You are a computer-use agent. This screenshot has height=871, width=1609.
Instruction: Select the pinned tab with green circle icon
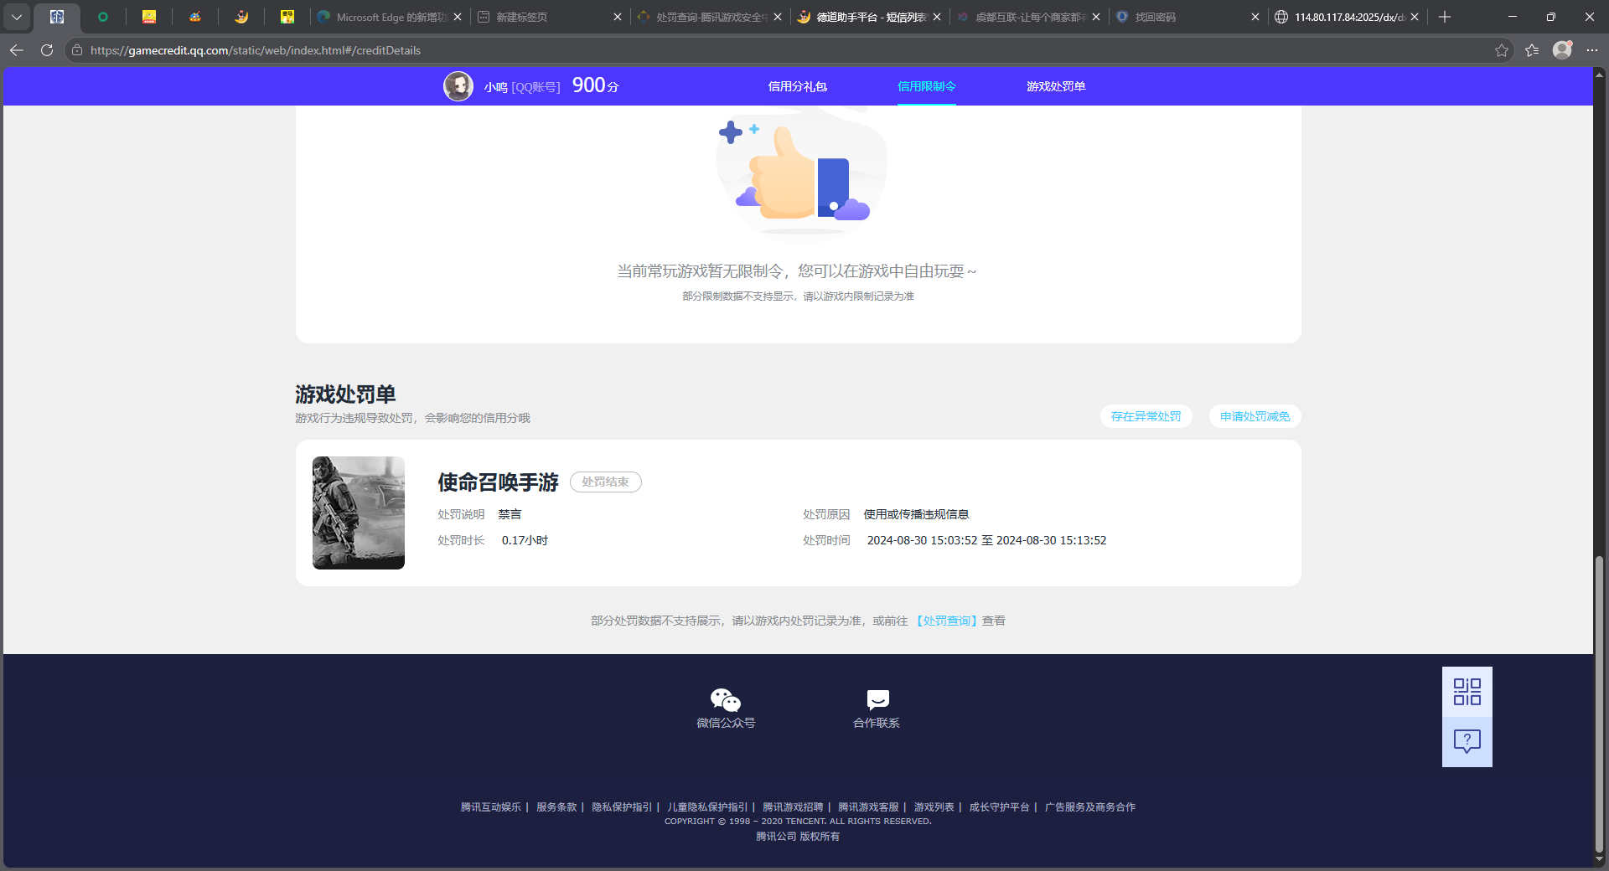pyautogui.click(x=103, y=17)
